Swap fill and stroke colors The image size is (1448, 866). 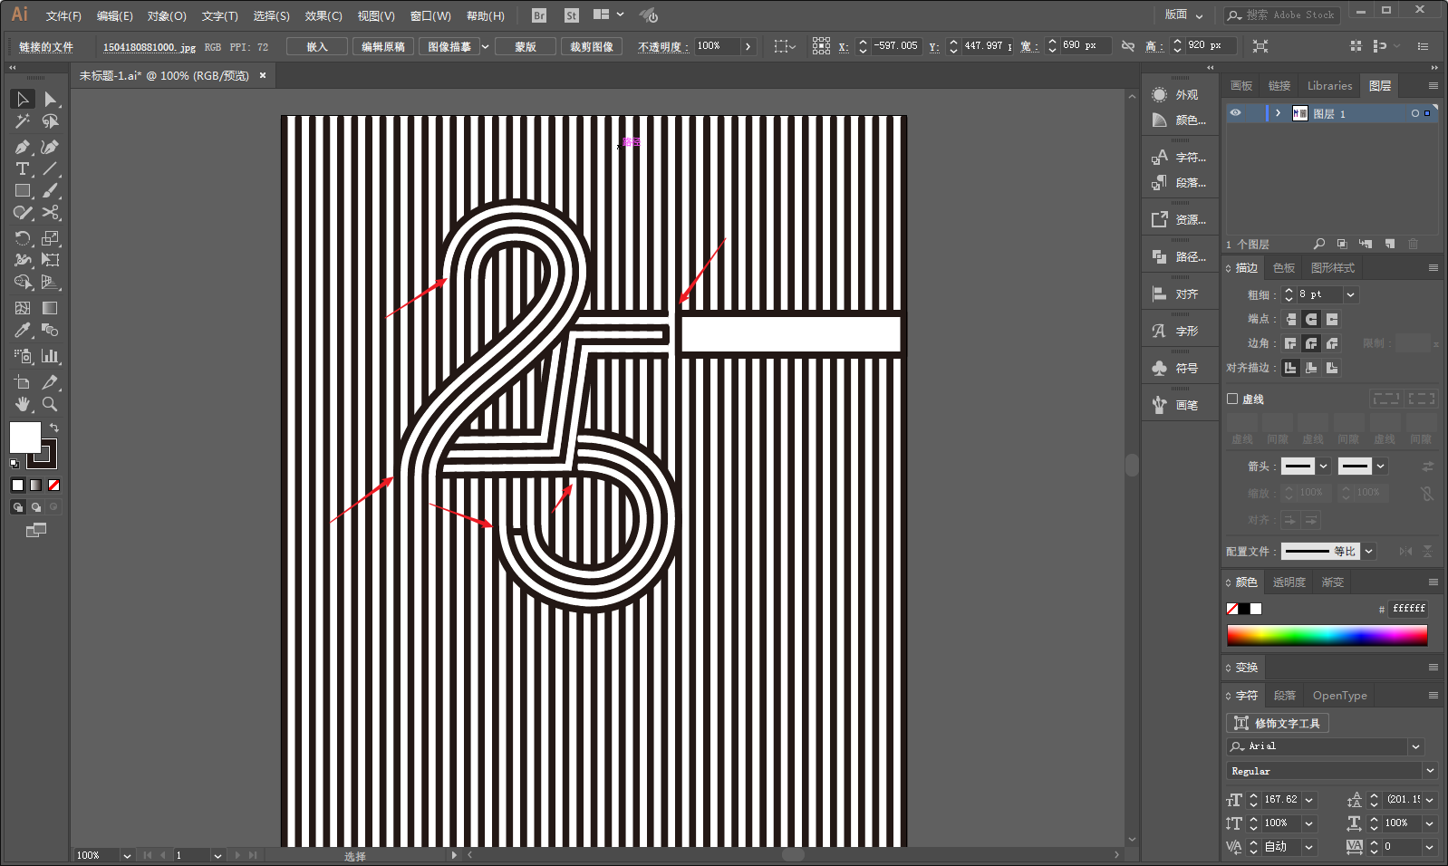54,428
